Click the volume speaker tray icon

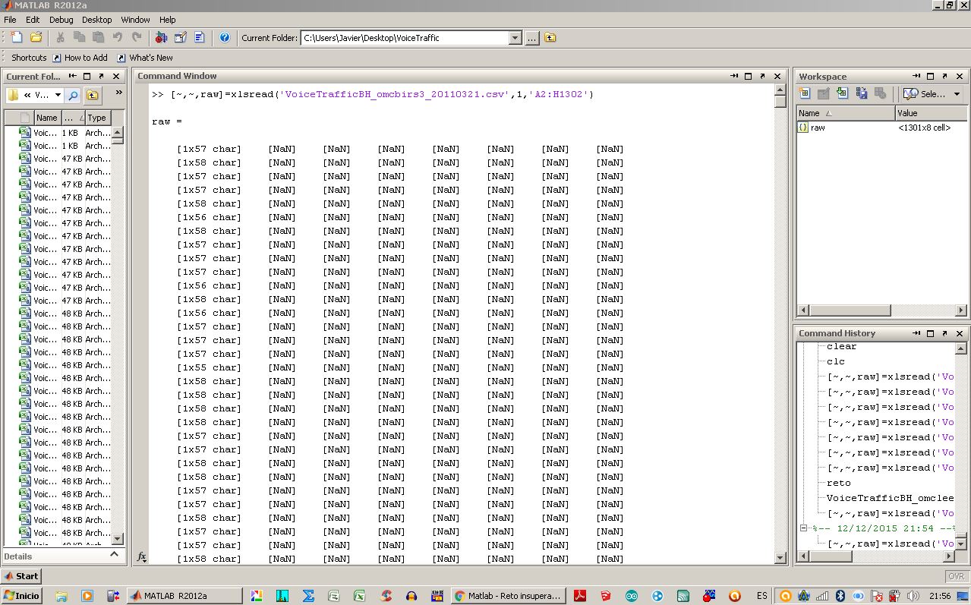[913, 596]
